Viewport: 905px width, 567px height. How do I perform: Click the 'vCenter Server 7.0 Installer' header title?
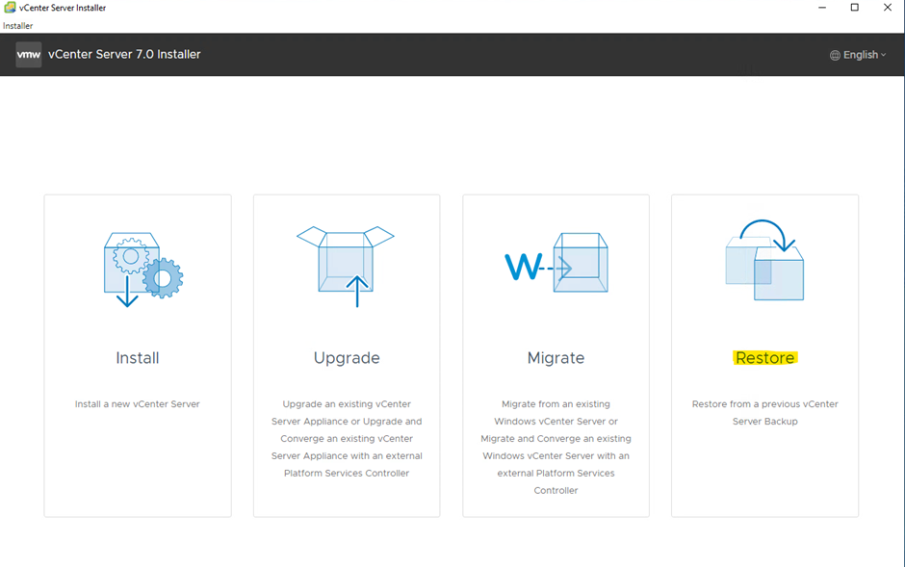click(x=124, y=55)
